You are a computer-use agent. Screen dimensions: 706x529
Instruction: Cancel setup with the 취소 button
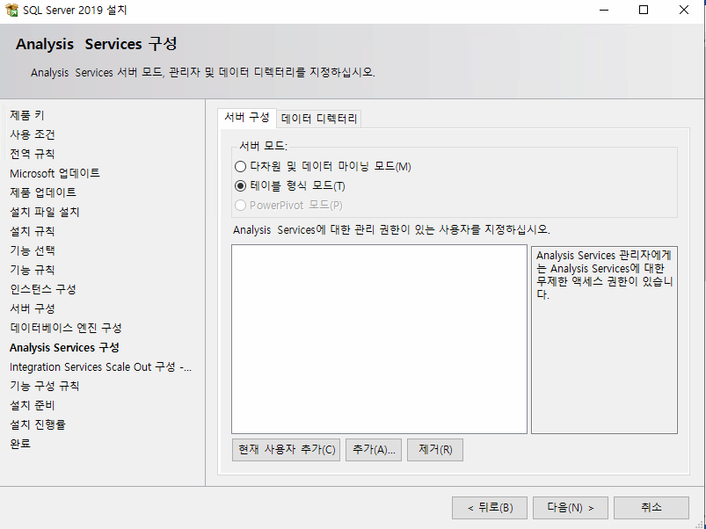[651, 508]
